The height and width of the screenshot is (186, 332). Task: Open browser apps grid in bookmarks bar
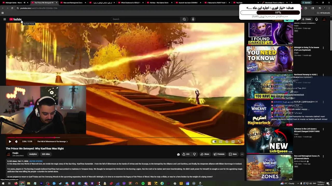[x=3, y=13]
